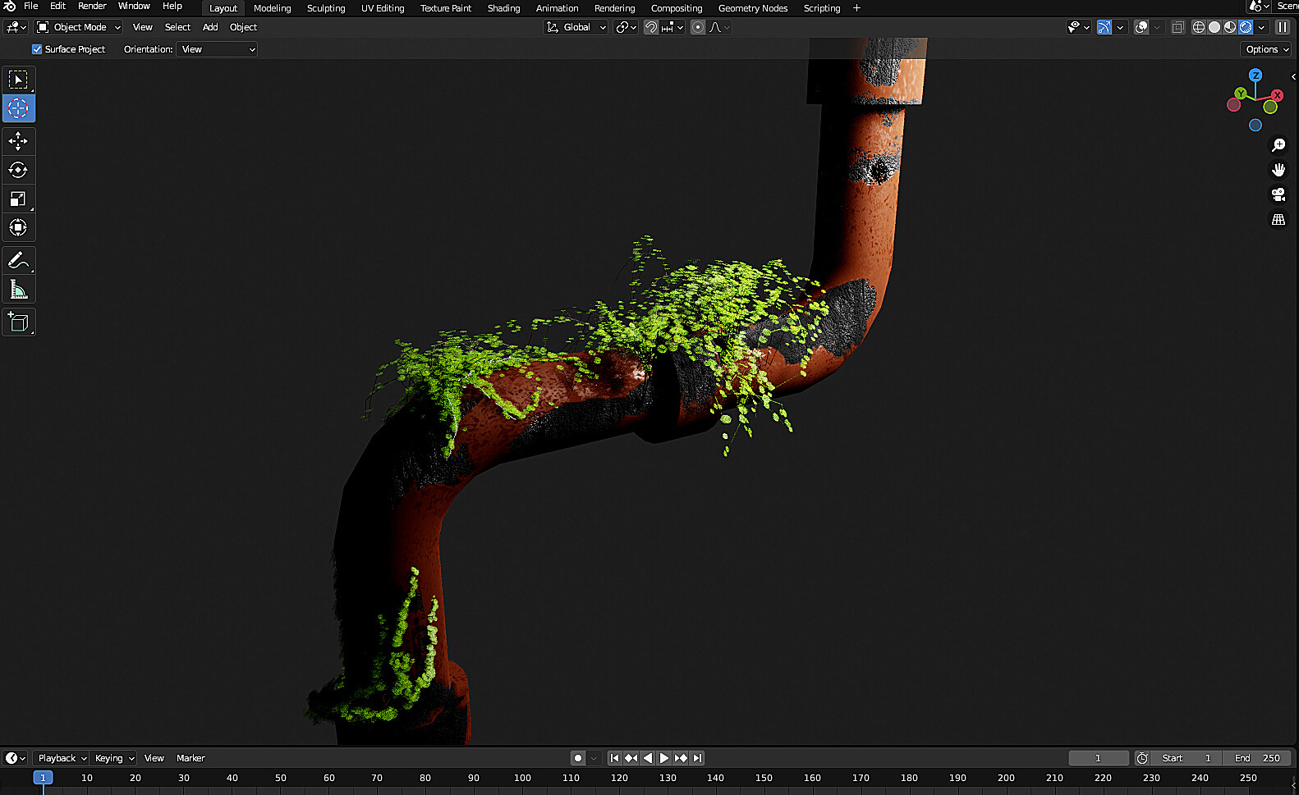Jump to next keyframe
Image resolution: width=1299 pixels, height=795 pixels.
pyautogui.click(x=681, y=758)
